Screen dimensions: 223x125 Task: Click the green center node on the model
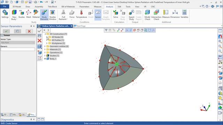click(x=117, y=64)
